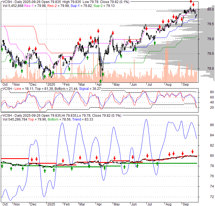Select 'Jul' on the top price chart axis
The image size is (215, 206).
click(149, 85)
